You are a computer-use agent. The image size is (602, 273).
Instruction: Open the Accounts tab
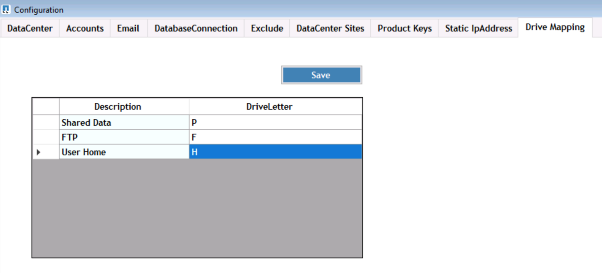[85, 29]
